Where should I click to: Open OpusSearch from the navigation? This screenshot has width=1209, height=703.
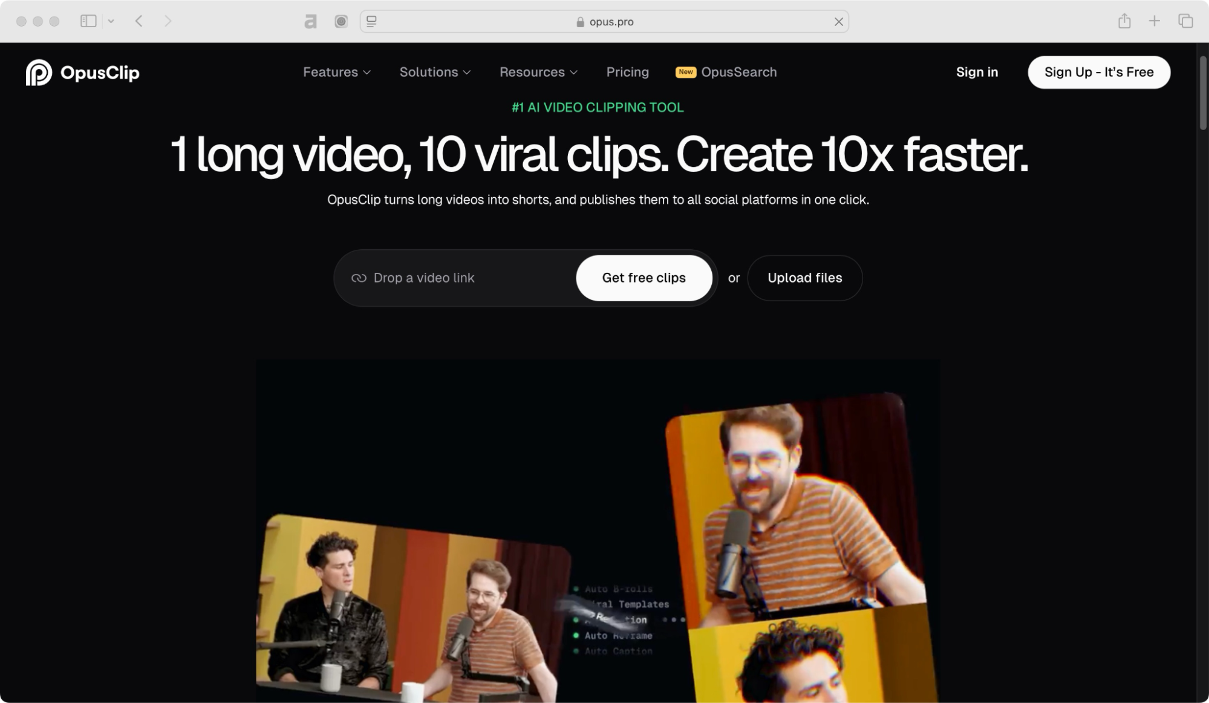(738, 72)
